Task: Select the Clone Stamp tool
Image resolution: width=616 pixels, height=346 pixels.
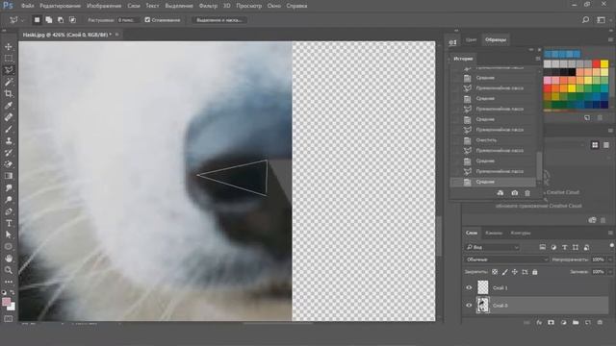Action: 9,141
